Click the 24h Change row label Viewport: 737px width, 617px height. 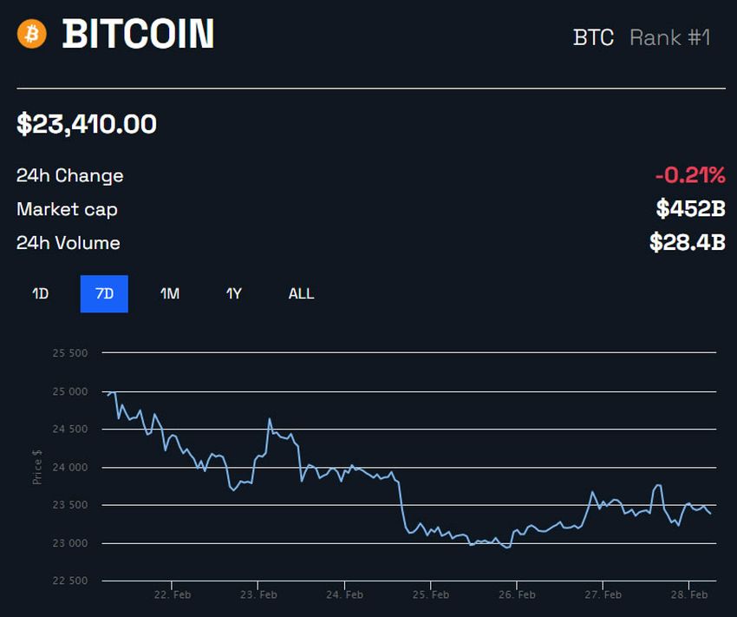pyautogui.click(x=68, y=174)
